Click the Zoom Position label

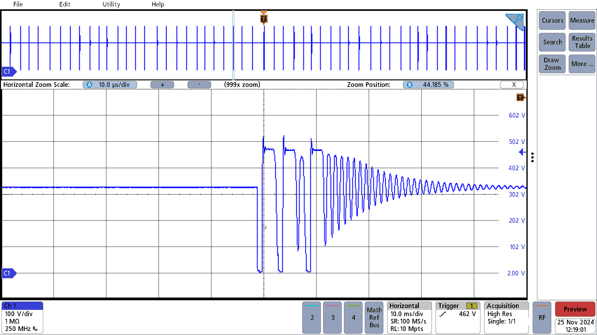point(368,85)
